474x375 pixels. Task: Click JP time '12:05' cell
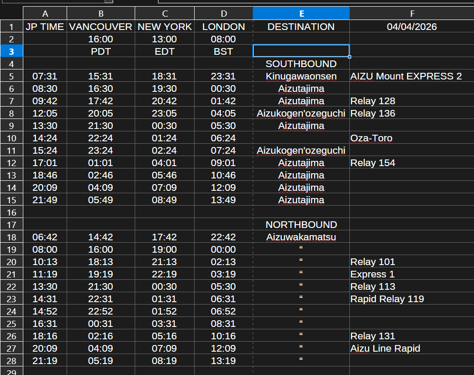tap(45, 113)
